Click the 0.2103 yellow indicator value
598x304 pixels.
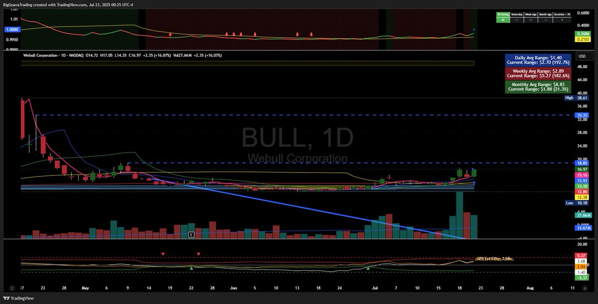(x=583, y=39)
